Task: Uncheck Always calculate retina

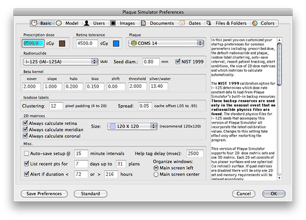Action: pyautogui.click(x=25, y=123)
